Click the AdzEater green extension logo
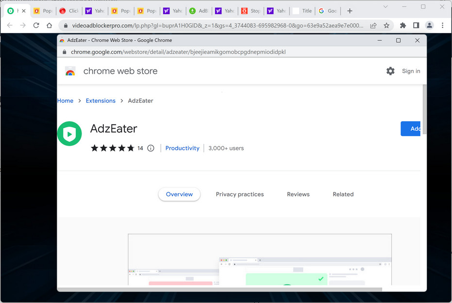This screenshot has height=303, width=452. [x=69, y=134]
